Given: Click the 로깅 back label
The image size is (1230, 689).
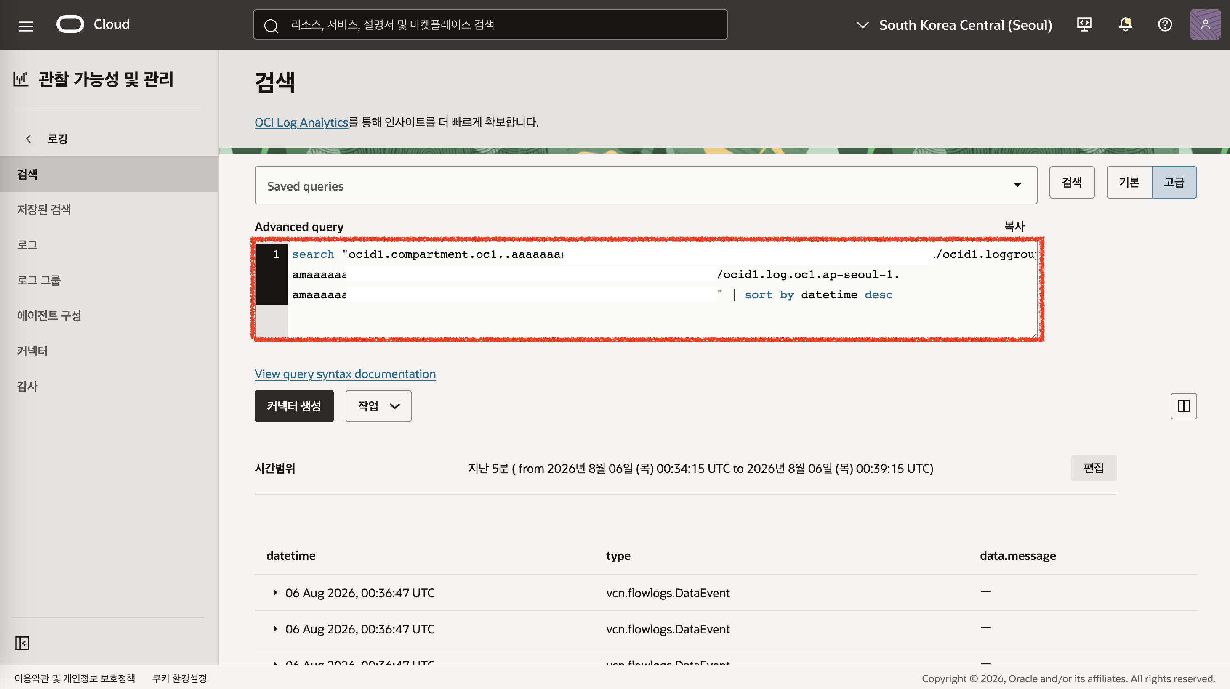Looking at the screenshot, I should point(57,139).
